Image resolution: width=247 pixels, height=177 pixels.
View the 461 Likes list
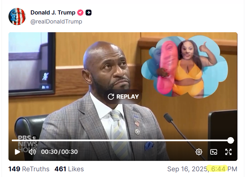69,169
